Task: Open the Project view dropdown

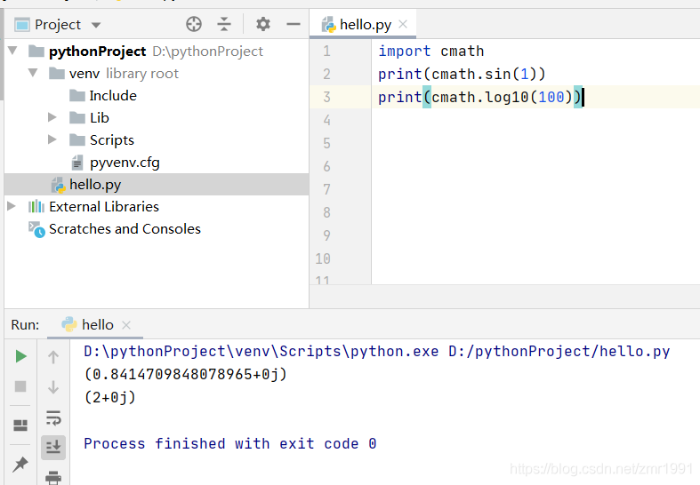Action: [96, 25]
